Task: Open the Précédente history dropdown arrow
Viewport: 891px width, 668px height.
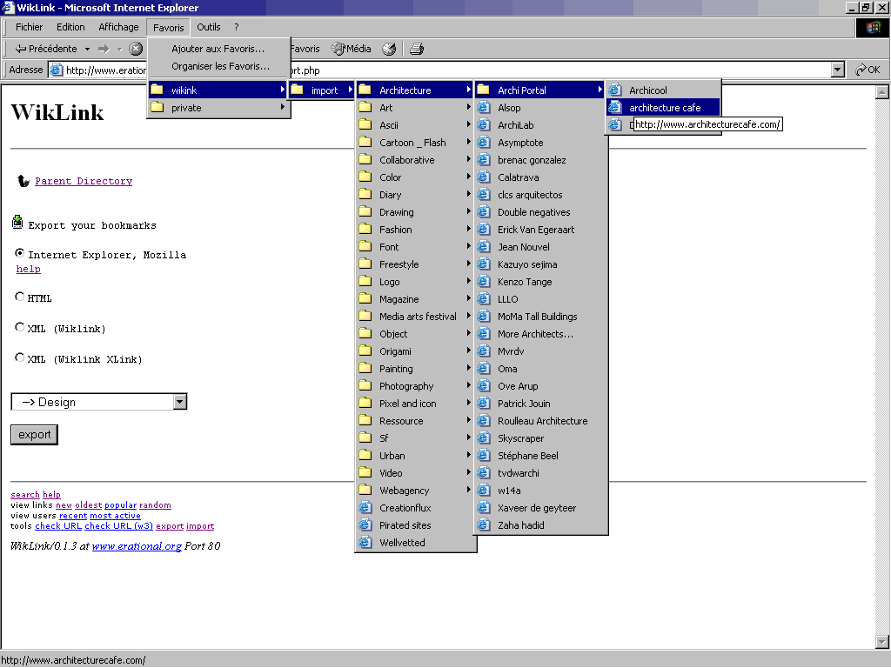Action: 87,49
